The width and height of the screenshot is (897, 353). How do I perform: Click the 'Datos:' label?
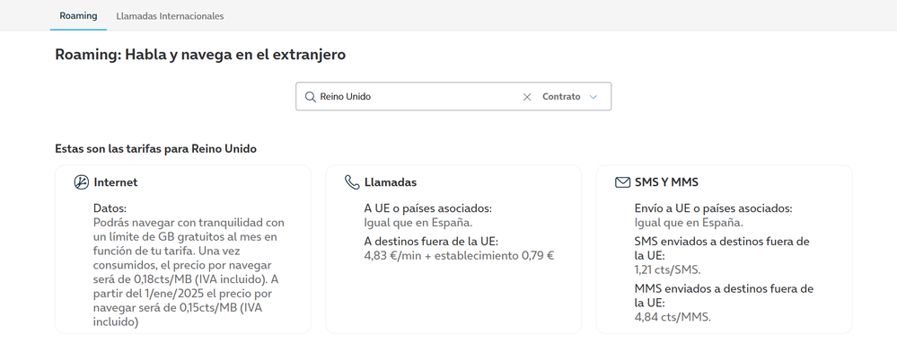pos(110,208)
